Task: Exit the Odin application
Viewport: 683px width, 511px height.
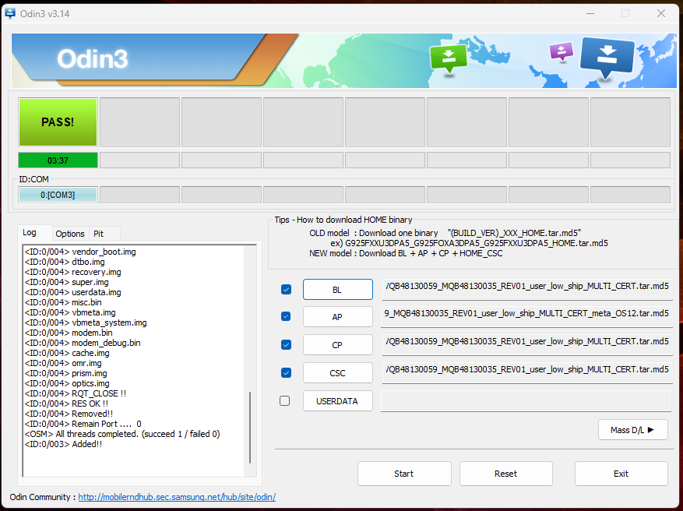Action: [x=621, y=474]
